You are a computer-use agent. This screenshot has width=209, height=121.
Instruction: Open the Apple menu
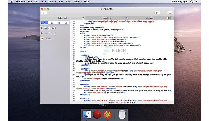coord(11,2)
